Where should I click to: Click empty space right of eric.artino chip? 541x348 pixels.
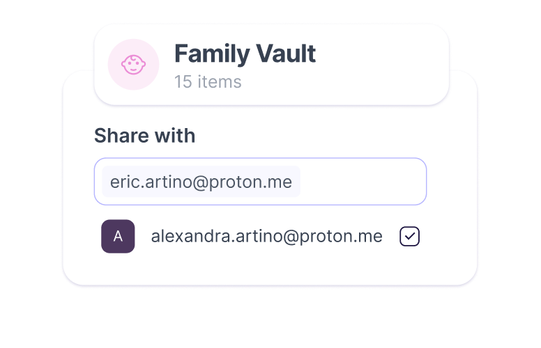(x=363, y=182)
